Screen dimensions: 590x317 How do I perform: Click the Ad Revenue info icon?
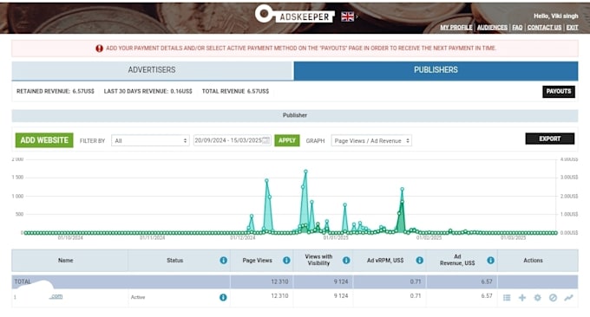(491, 260)
